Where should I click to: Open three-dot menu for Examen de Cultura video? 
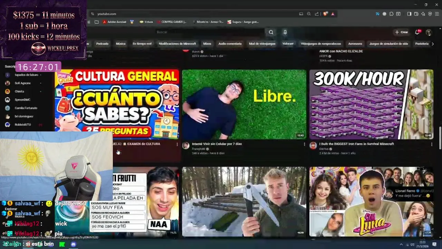pyautogui.click(x=177, y=144)
